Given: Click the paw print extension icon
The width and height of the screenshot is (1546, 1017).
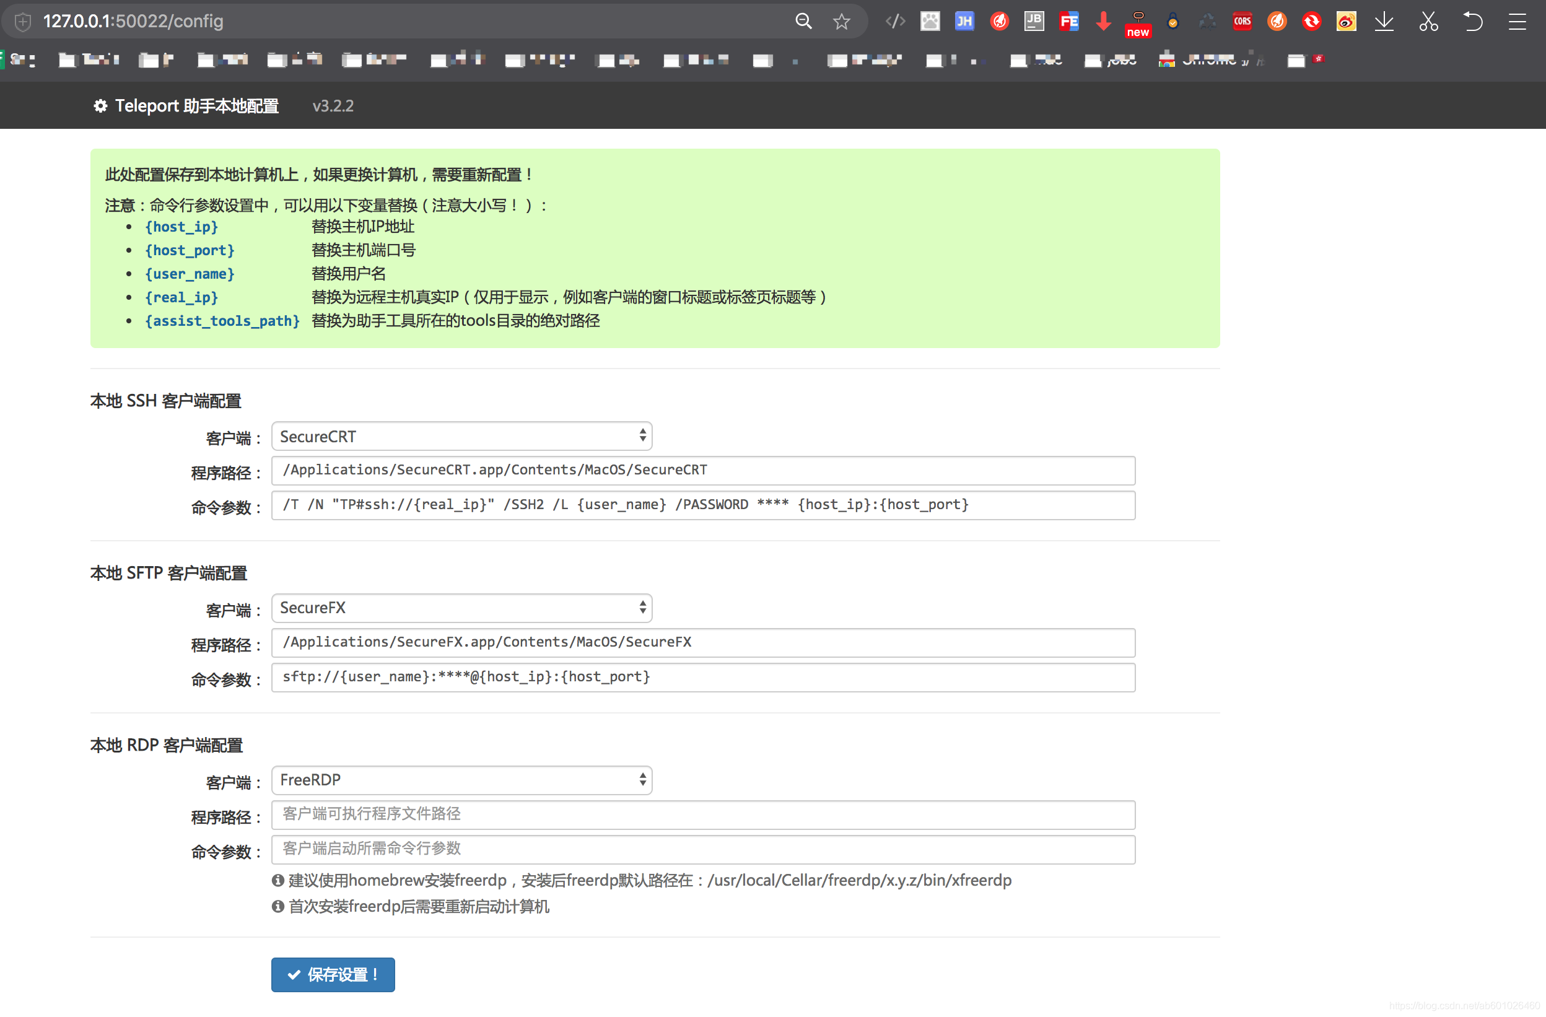Looking at the screenshot, I should click(930, 22).
